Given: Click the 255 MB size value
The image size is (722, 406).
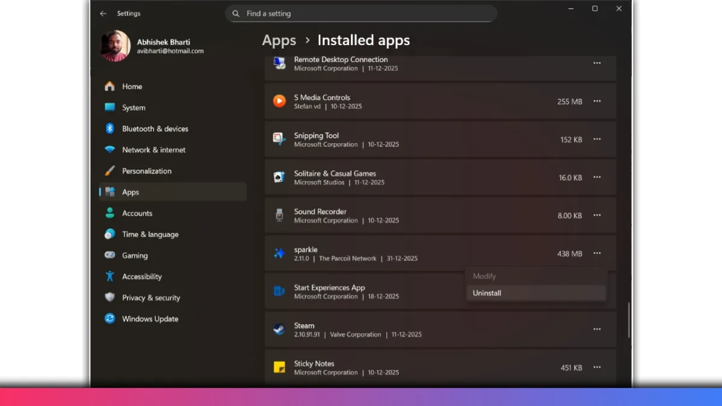Looking at the screenshot, I should [570, 102].
